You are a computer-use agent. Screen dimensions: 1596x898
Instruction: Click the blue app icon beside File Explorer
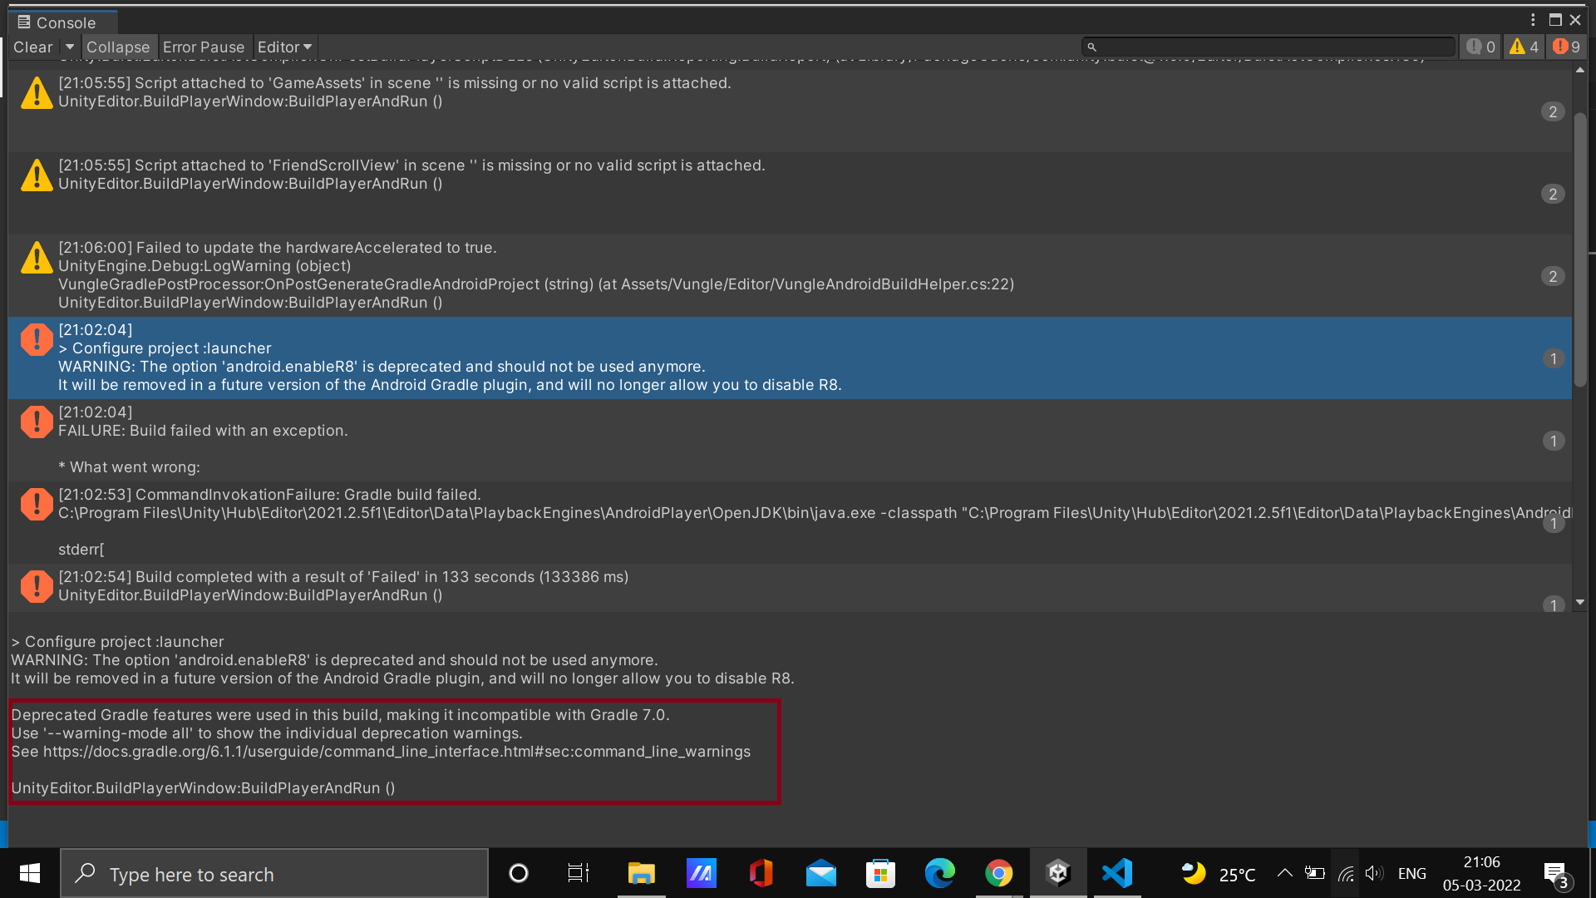[x=701, y=873]
